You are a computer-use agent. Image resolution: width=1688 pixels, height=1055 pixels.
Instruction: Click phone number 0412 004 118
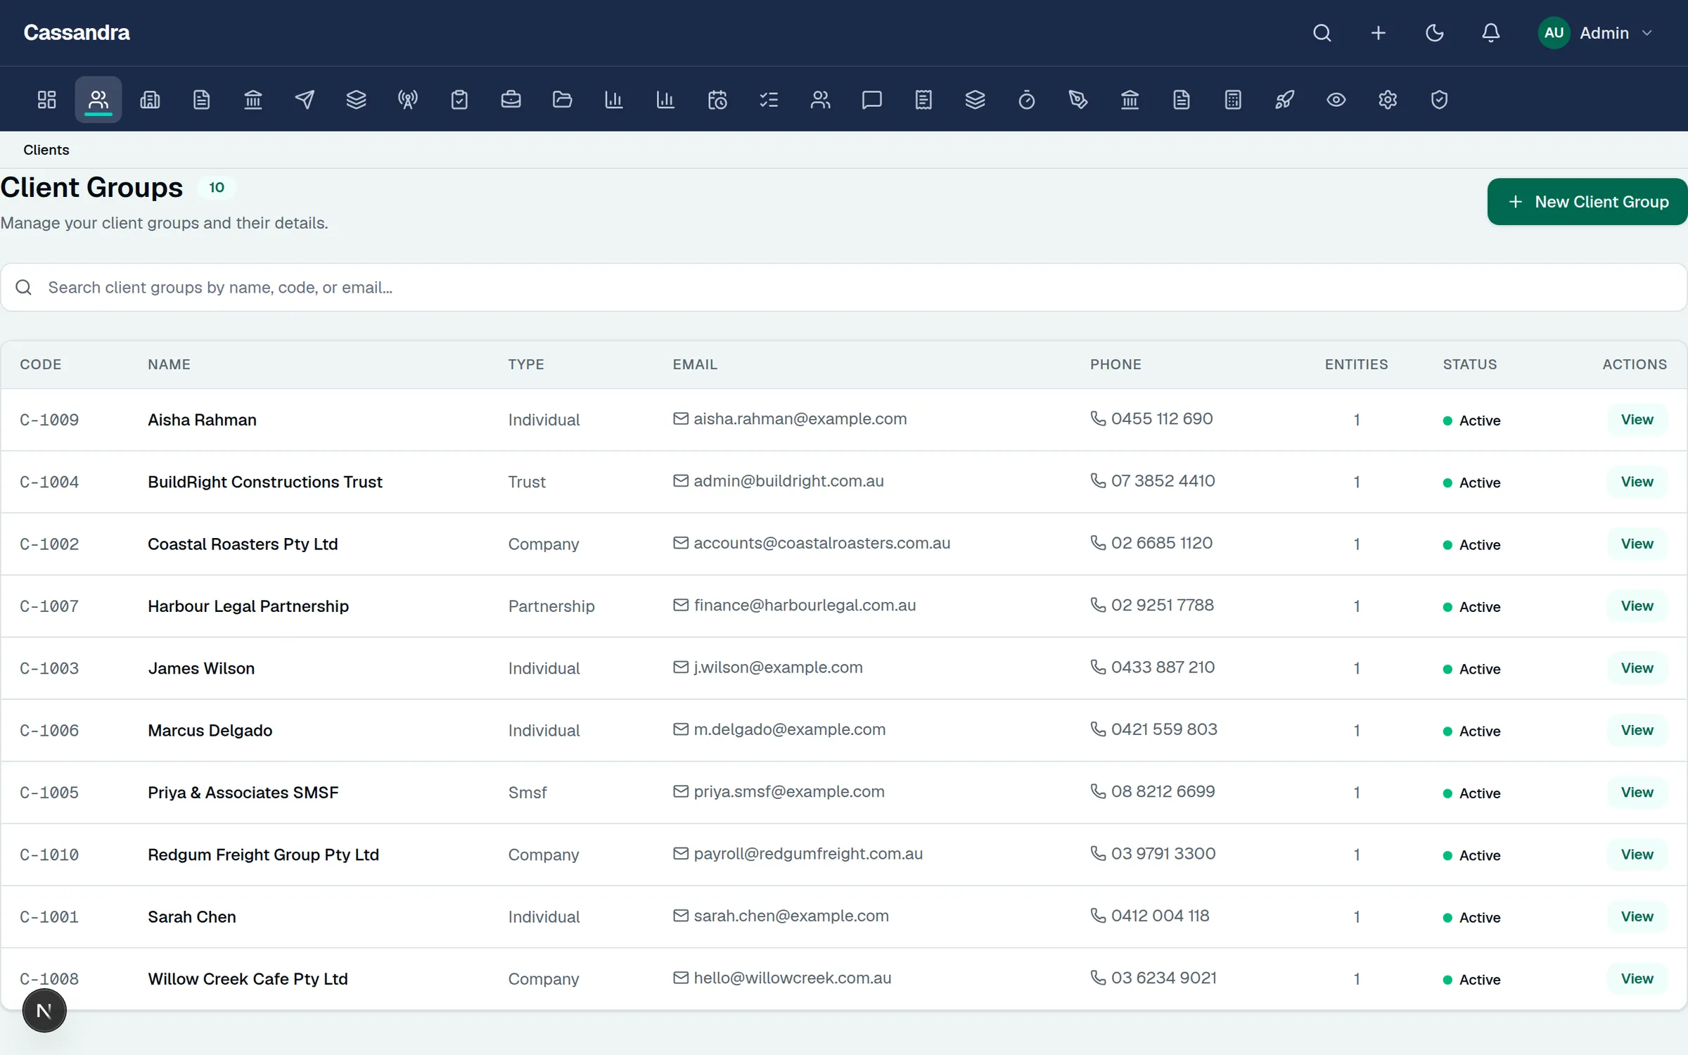1160,916
